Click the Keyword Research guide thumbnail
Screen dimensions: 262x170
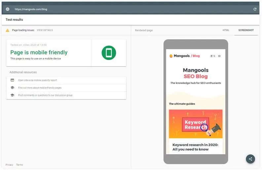[x=196, y=124]
